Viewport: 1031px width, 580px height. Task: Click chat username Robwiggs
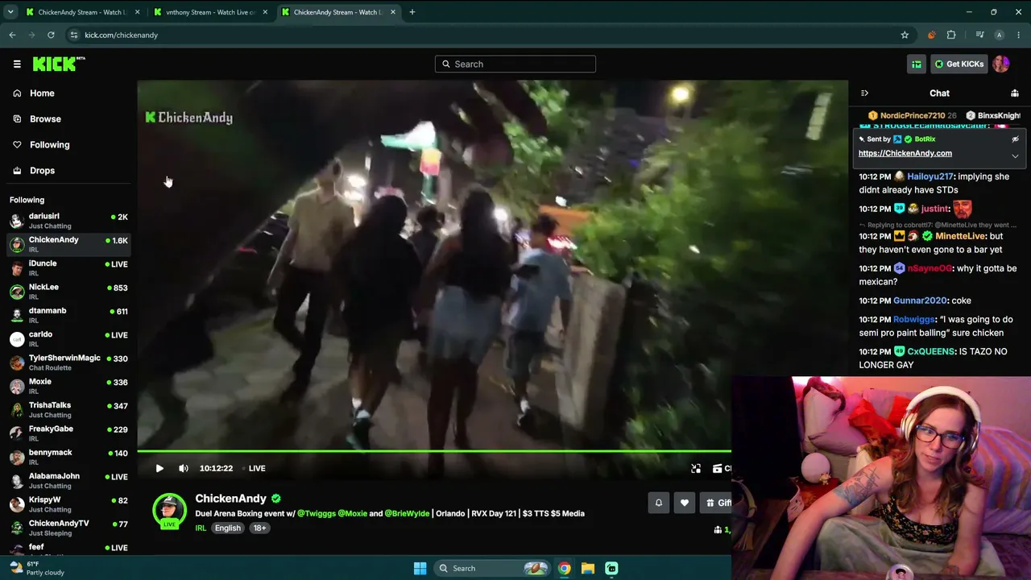tap(913, 319)
